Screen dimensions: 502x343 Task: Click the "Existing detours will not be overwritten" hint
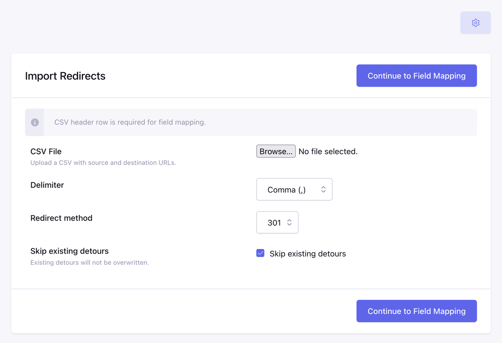[90, 263]
